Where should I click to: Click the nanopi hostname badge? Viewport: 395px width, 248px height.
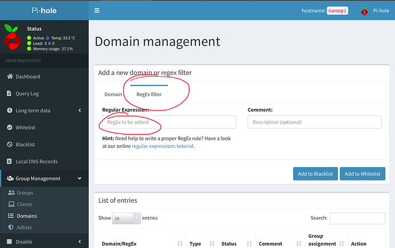337,10
